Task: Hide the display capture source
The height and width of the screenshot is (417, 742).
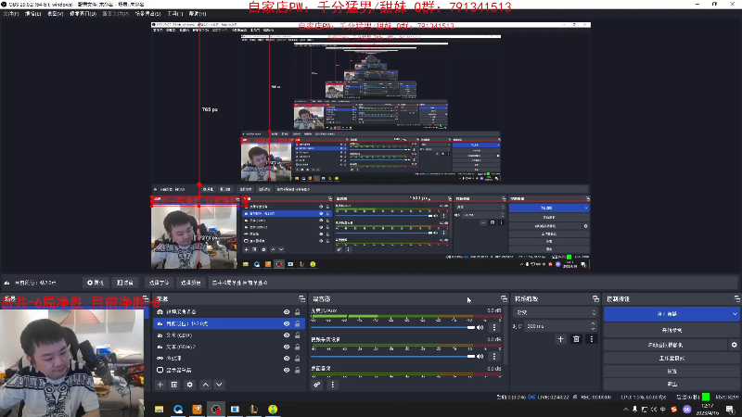Action: tap(287, 370)
